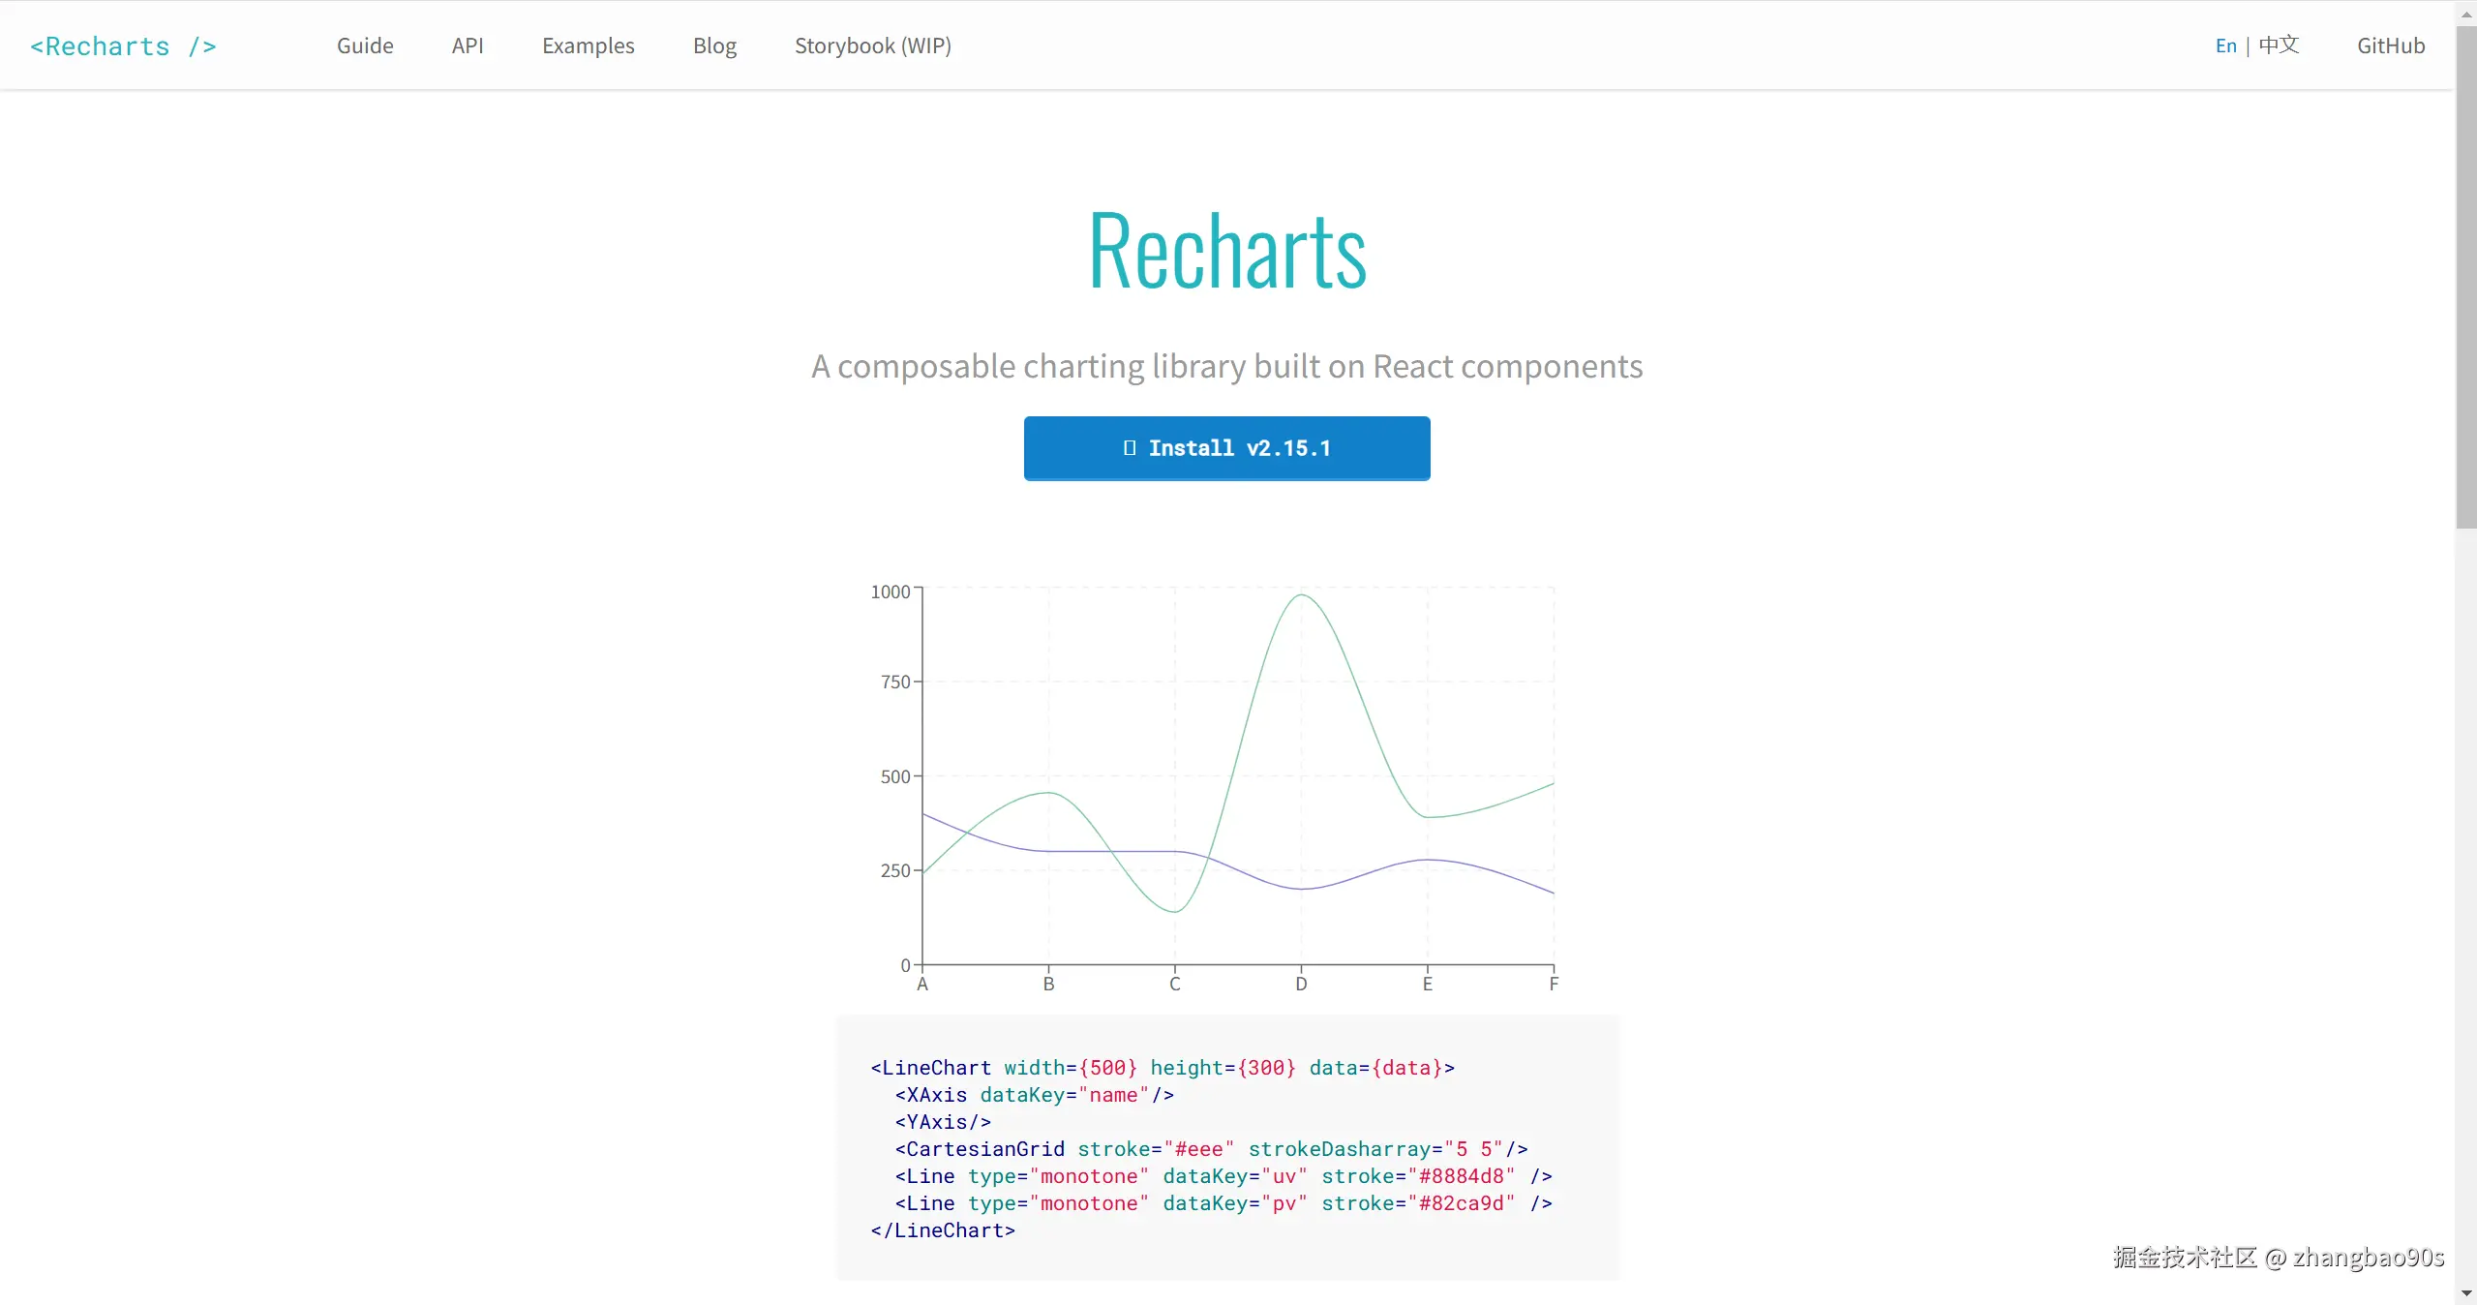Open the API navigation link
2477x1305 pixels.
coord(468,46)
